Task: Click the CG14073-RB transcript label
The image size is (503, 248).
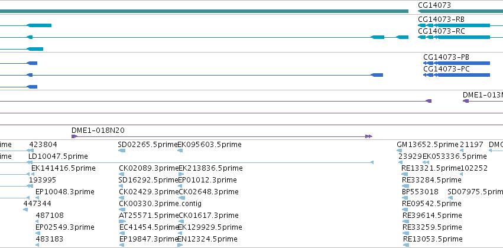Action: 441,19
